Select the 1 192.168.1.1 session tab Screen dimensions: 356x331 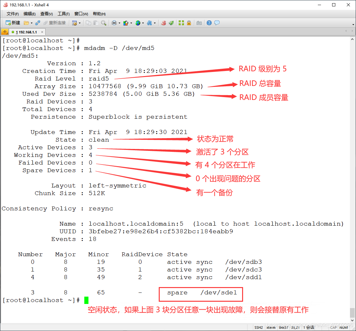coord(26,32)
